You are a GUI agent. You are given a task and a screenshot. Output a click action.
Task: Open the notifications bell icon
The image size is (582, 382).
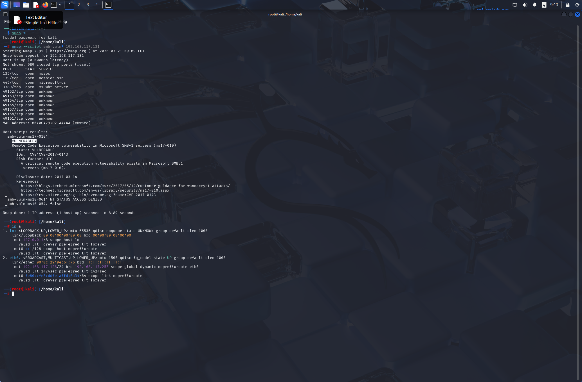click(535, 5)
